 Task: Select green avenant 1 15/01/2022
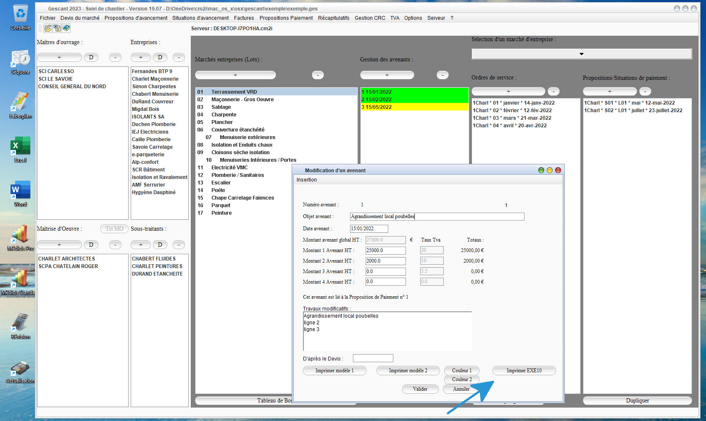coord(414,92)
